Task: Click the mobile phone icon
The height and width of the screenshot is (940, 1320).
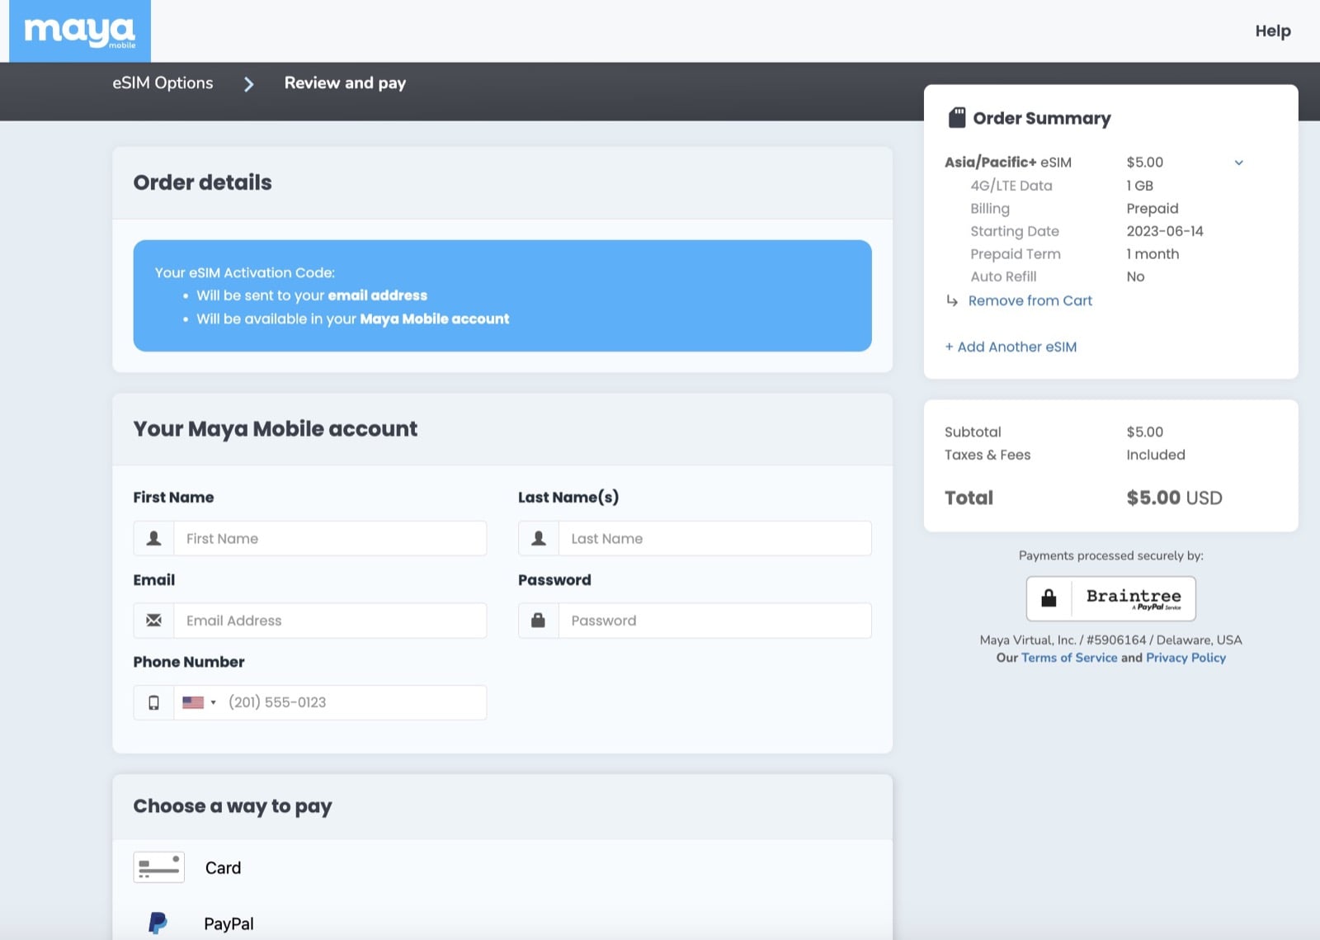Action: (x=153, y=702)
